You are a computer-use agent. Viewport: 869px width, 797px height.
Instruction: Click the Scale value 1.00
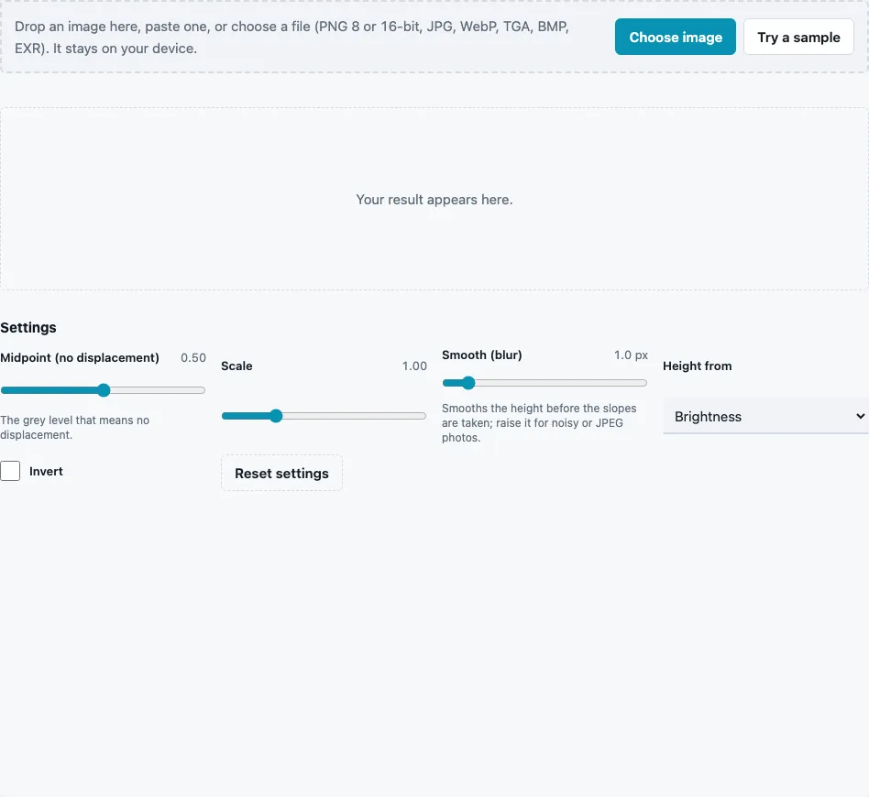tap(414, 366)
